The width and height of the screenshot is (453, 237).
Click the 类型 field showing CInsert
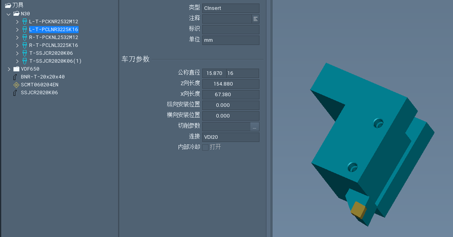pos(231,8)
